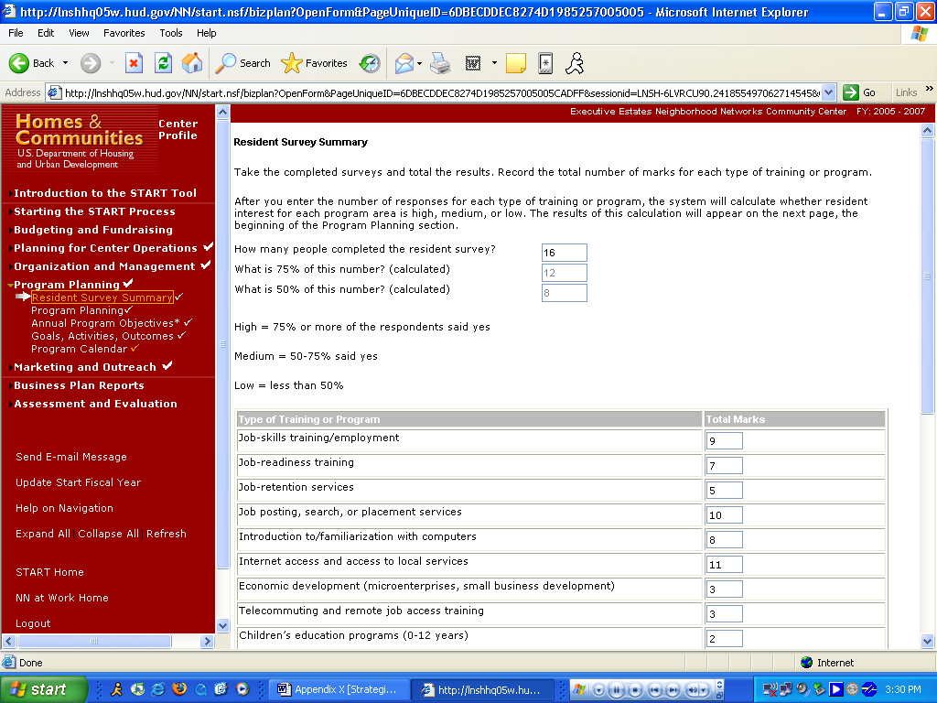Image resolution: width=937 pixels, height=703 pixels.
Task: Click the AIM Messenger running man toolbar icon
Action: point(575,63)
